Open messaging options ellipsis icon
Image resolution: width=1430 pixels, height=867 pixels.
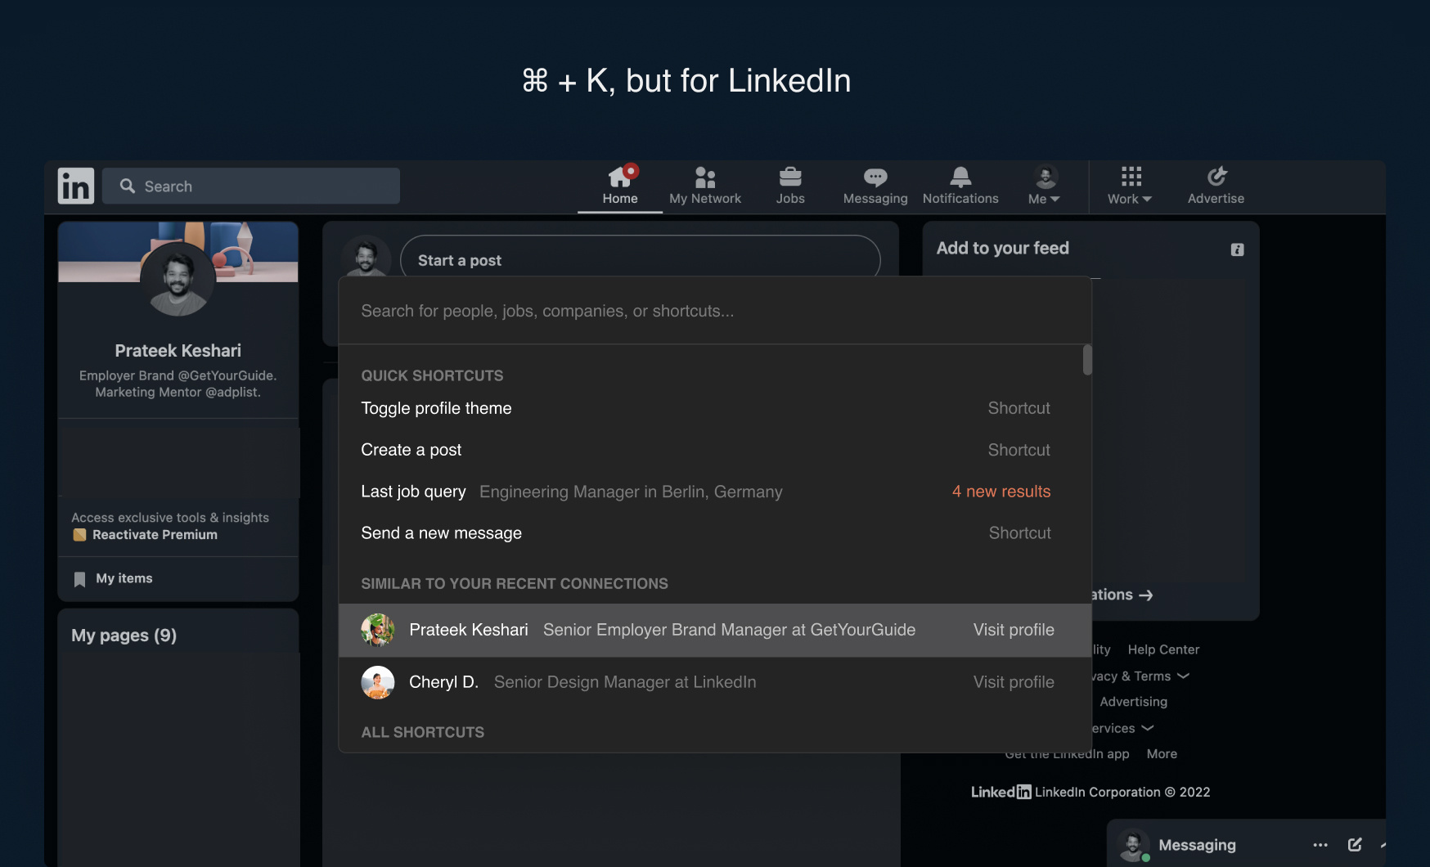[x=1320, y=845]
